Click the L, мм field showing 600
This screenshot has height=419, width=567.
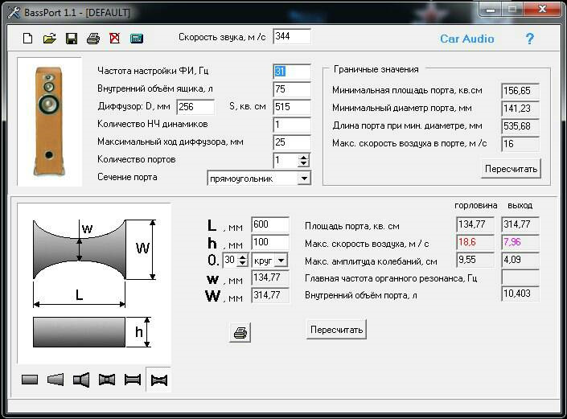pos(270,224)
